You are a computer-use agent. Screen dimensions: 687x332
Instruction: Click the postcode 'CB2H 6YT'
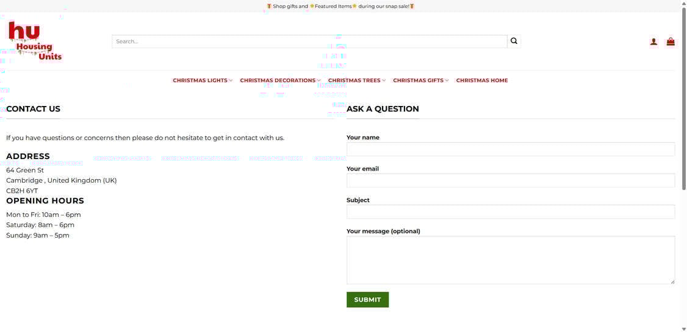[x=22, y=191]
